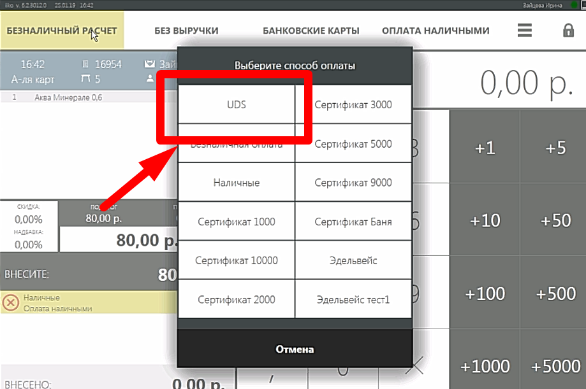The image size is (586, 389).
Task: Activate the БЕЗНАЛИЧНЫЙ РАСЧЕТ tab
Action: [x=62, y=29]
